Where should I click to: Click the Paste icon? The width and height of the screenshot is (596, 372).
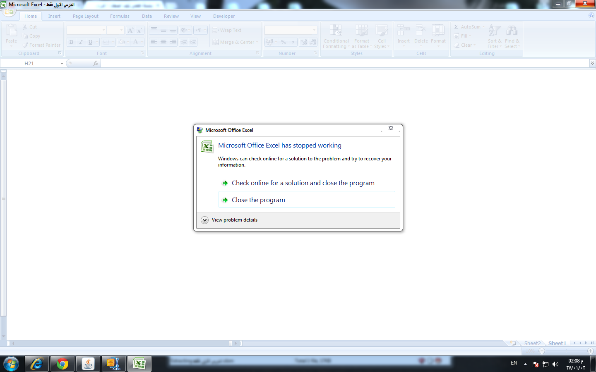pos(11,31)
